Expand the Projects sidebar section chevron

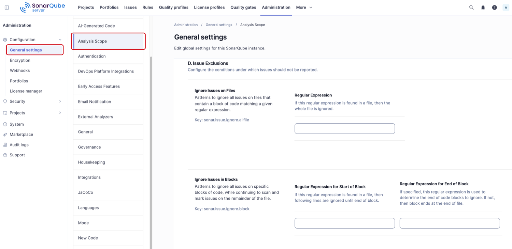(x=60, y=113)
